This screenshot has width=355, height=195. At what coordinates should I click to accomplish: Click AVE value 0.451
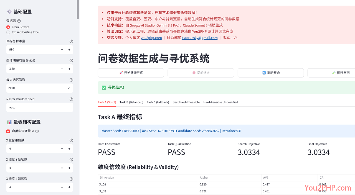pyautogui.click(x=290, y=191)
